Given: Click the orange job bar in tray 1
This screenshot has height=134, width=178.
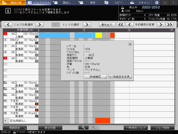Looking at the screenshot, I should tap(112, 35).
